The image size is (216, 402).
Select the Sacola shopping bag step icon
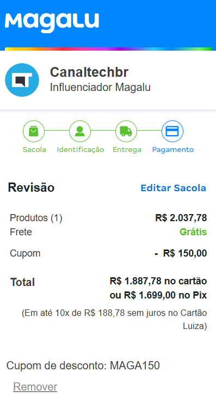34,131
